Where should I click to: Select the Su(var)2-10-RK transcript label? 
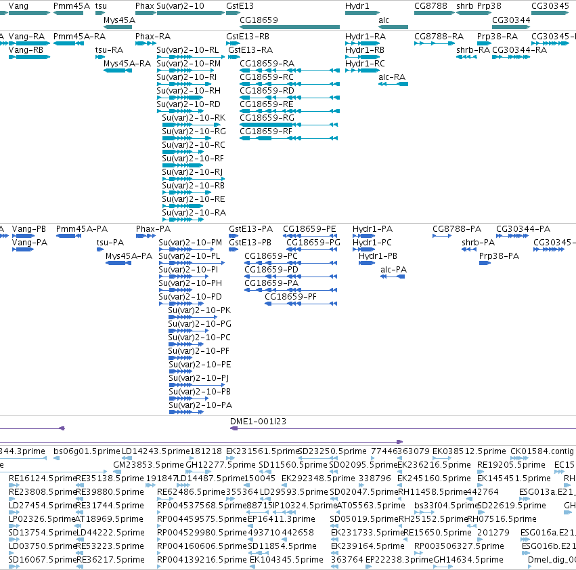click(194, 118)
